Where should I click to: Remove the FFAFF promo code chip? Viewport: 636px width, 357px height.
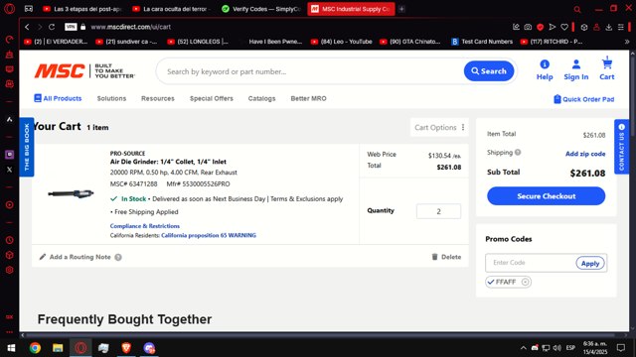(525, 282)
